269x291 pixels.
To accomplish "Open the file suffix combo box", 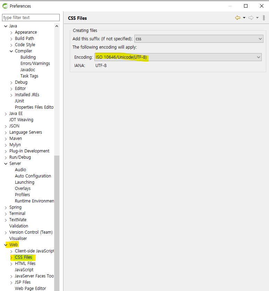I will [199, 39].
